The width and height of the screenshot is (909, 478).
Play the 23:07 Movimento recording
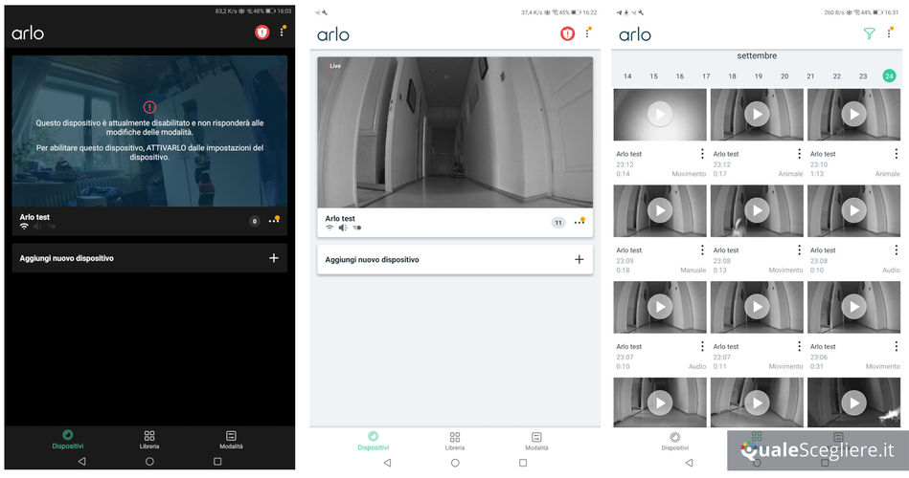757,307
